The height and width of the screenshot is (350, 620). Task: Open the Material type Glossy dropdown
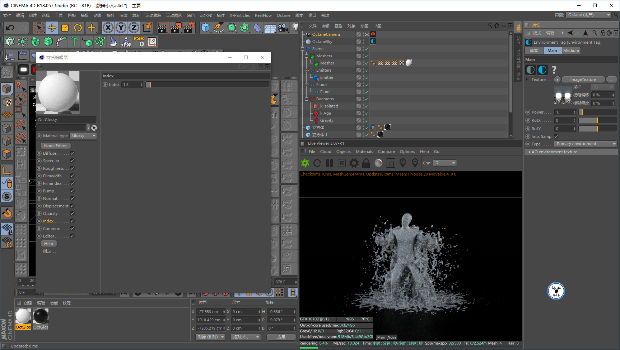[83, 136]
